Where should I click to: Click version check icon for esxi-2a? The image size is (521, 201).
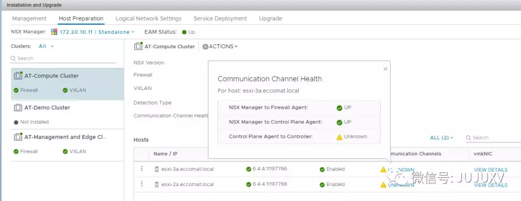click(248, 185)
